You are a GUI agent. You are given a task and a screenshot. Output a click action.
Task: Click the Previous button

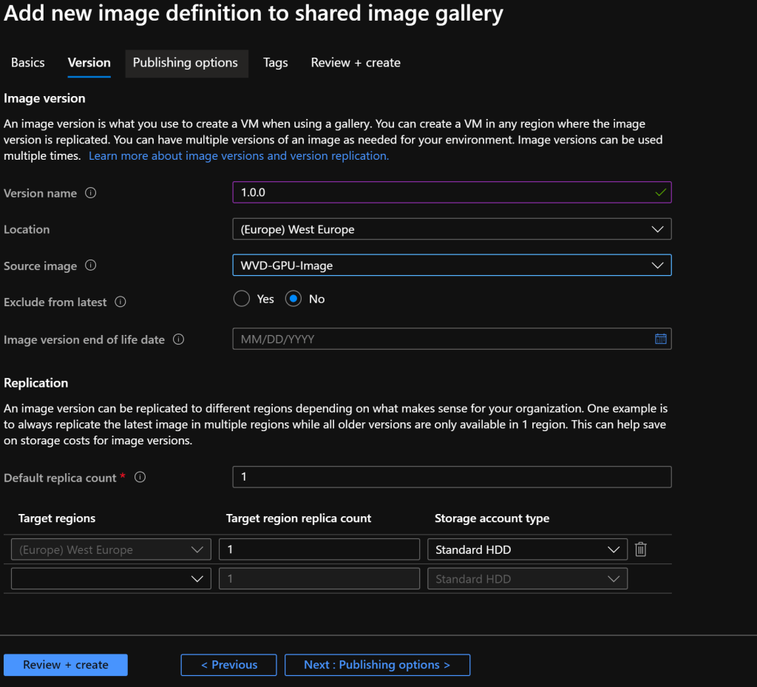[x=228, y=665]
